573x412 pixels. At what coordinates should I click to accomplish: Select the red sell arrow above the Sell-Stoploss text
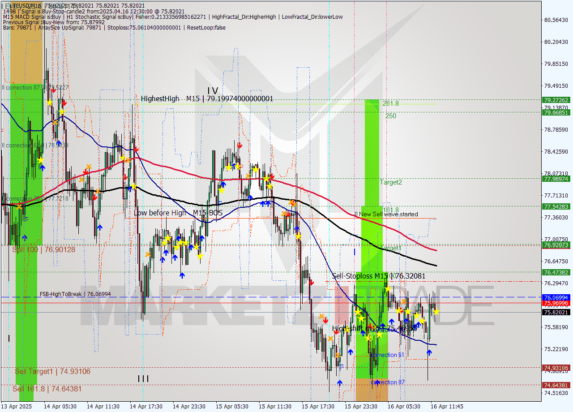pos(312,282)
